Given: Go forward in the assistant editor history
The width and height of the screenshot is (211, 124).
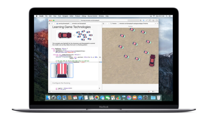Looking at the screenshot, I should 108,24.
